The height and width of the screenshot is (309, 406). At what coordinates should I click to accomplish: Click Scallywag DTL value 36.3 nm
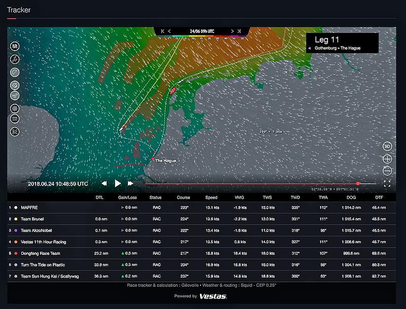pyautogui.click(x=101, y=276)
